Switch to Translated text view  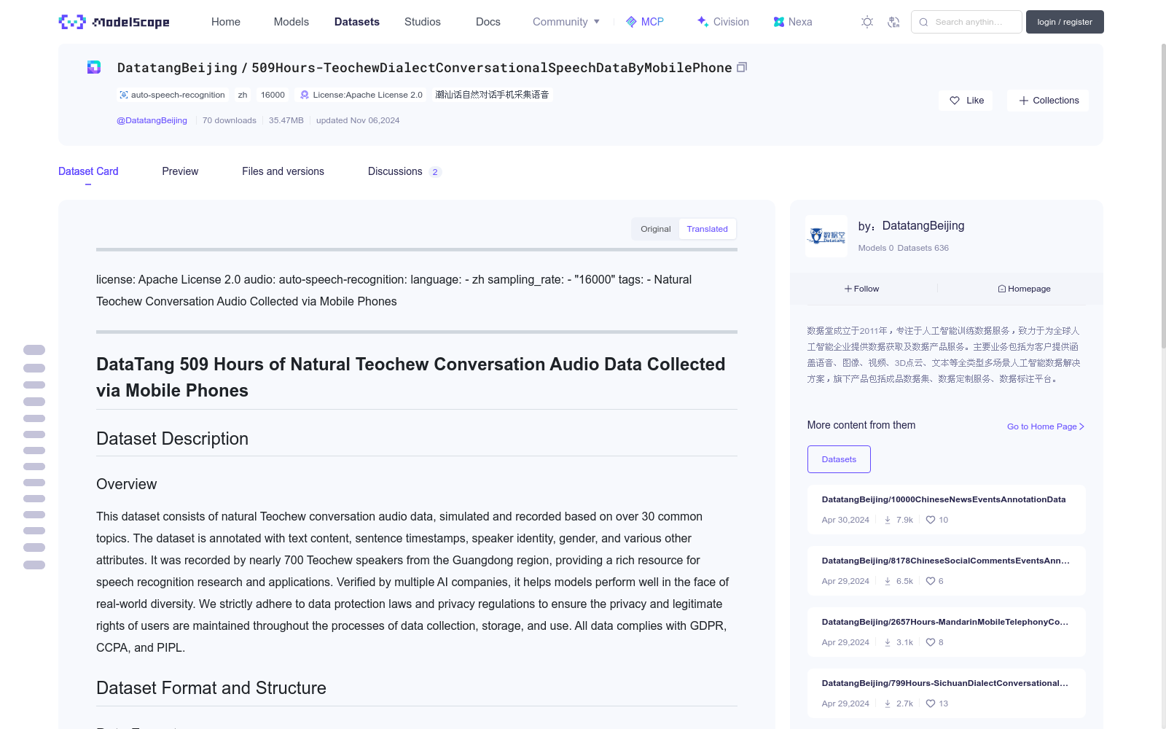coord(707,229)
